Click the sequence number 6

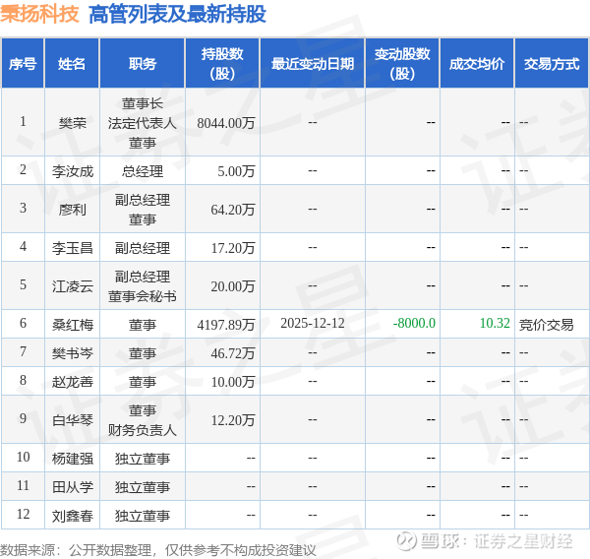click(x=23, y=323)
